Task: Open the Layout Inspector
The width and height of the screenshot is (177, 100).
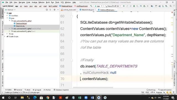Action: 165,90
